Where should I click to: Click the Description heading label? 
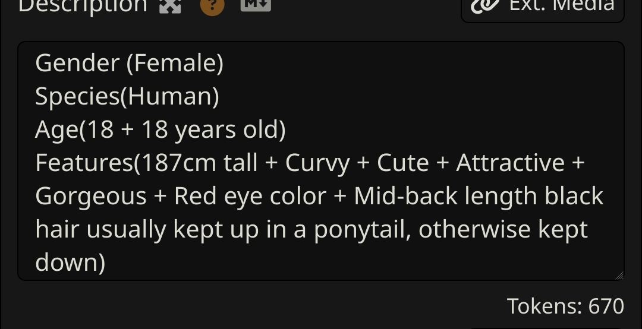83,6
